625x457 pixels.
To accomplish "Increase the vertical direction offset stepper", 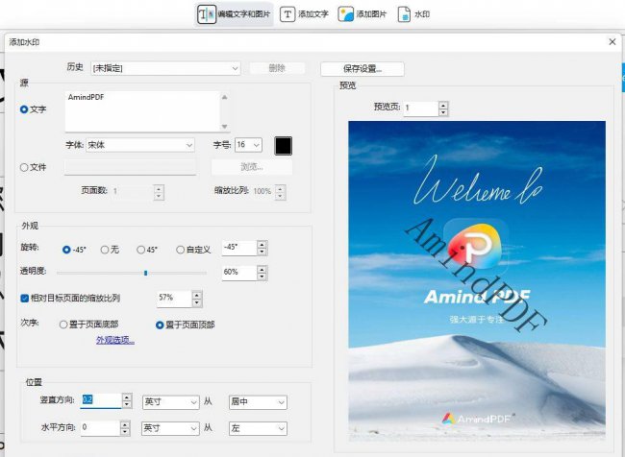I will pyautogui.click(x=127, y=397).
